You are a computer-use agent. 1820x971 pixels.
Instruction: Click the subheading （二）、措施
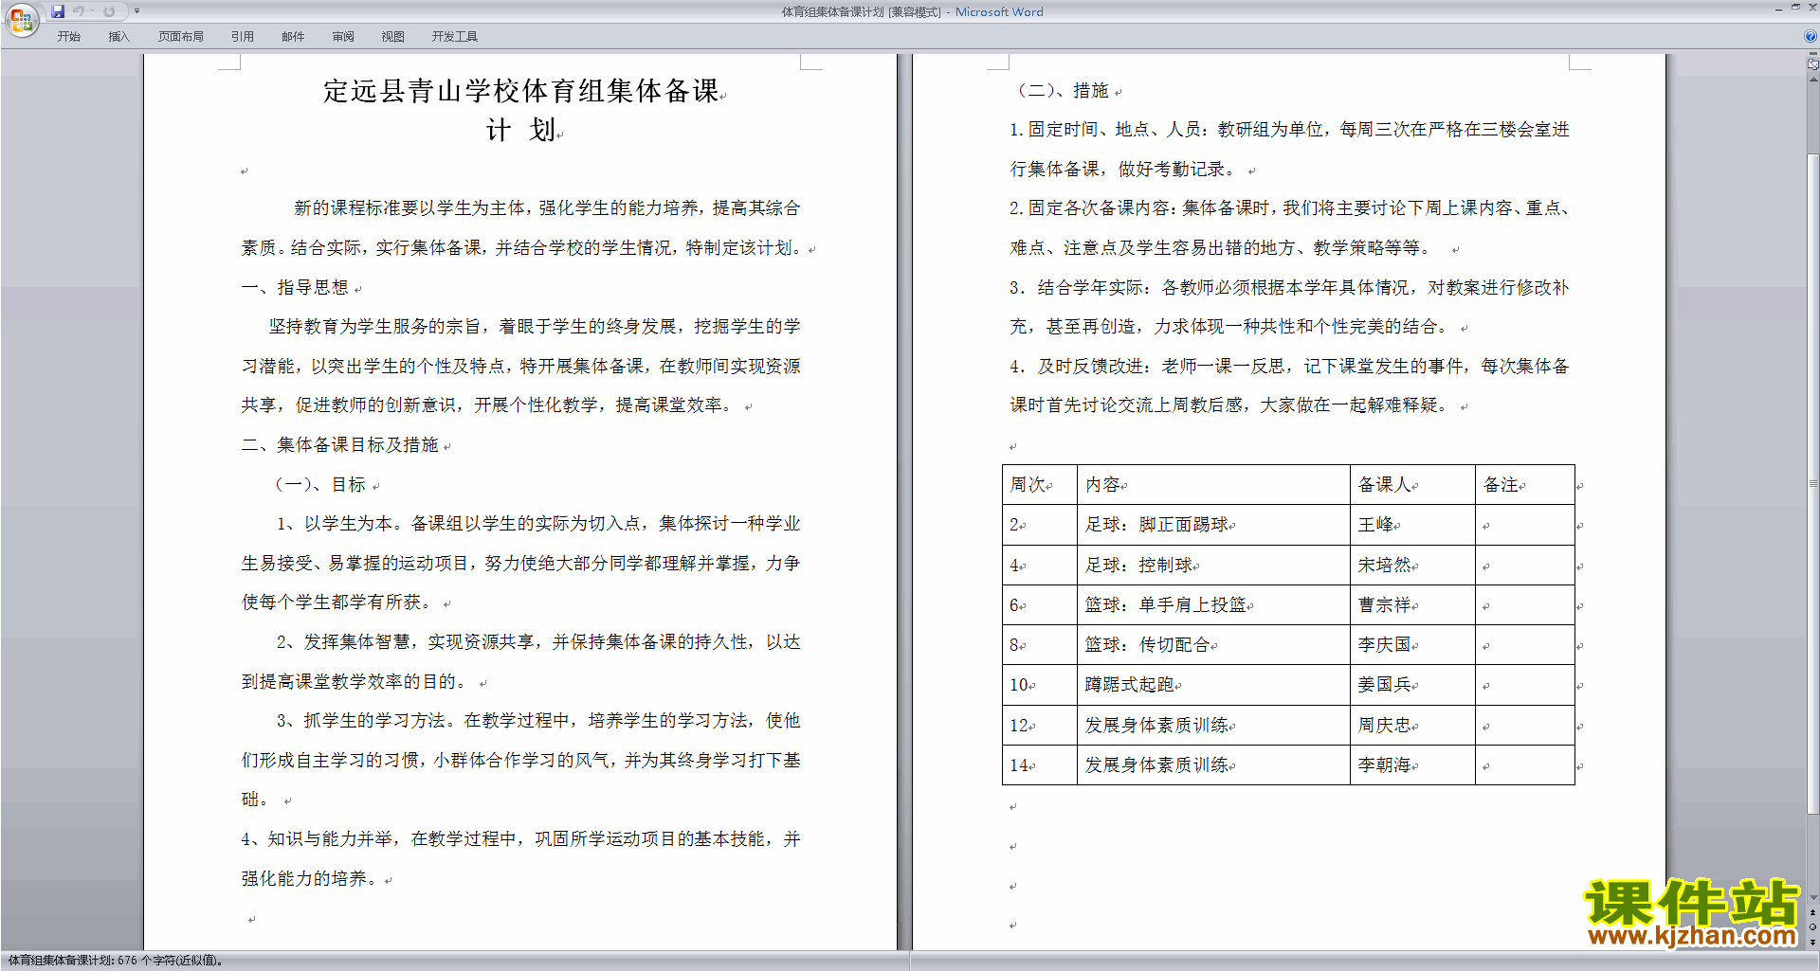pos(1062,90)
